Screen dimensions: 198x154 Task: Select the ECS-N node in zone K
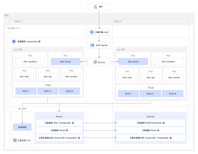click(x=173, y=94)
